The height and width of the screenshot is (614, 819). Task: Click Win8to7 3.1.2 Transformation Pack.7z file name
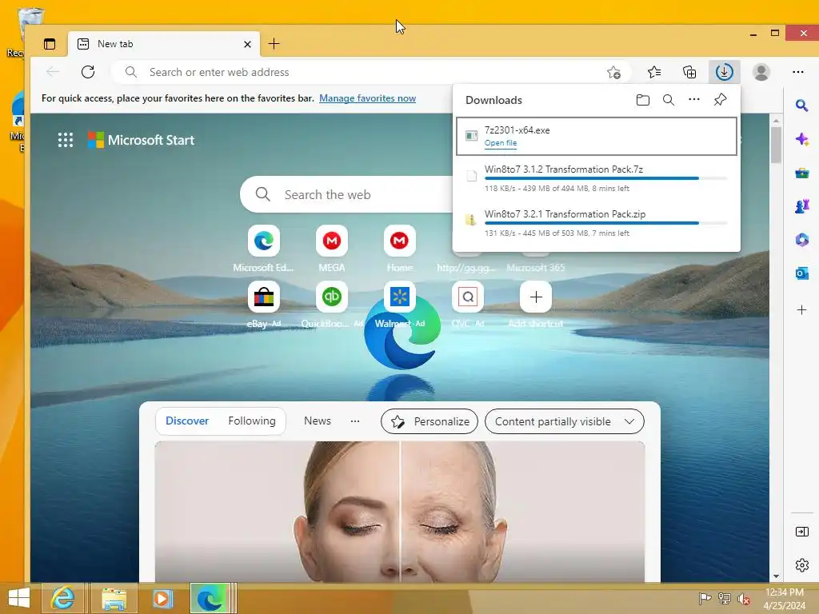[564, 169]
